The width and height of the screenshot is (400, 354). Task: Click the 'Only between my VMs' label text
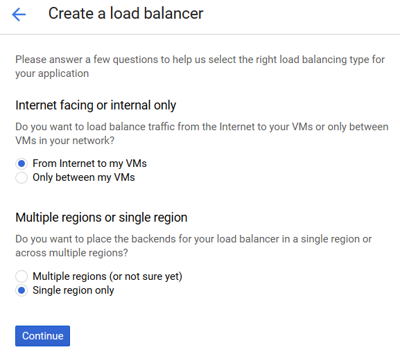(x=84, y=177)
